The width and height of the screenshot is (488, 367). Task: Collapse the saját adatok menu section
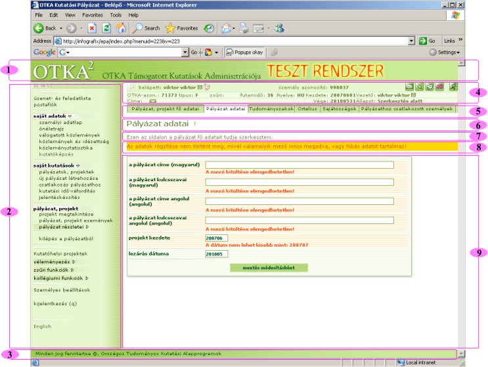coord(70,116)
